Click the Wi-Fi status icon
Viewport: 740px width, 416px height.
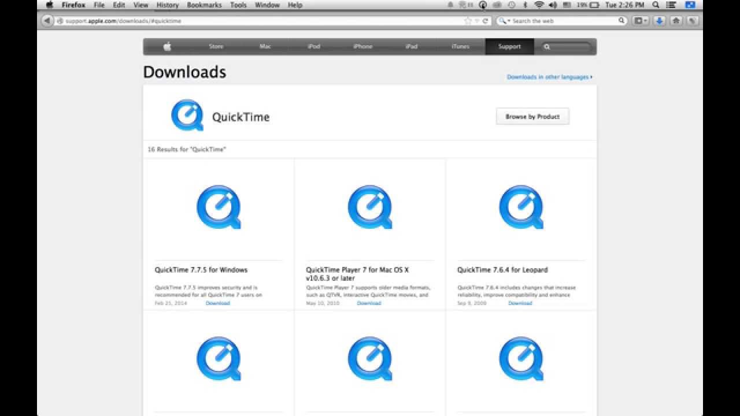539,5
